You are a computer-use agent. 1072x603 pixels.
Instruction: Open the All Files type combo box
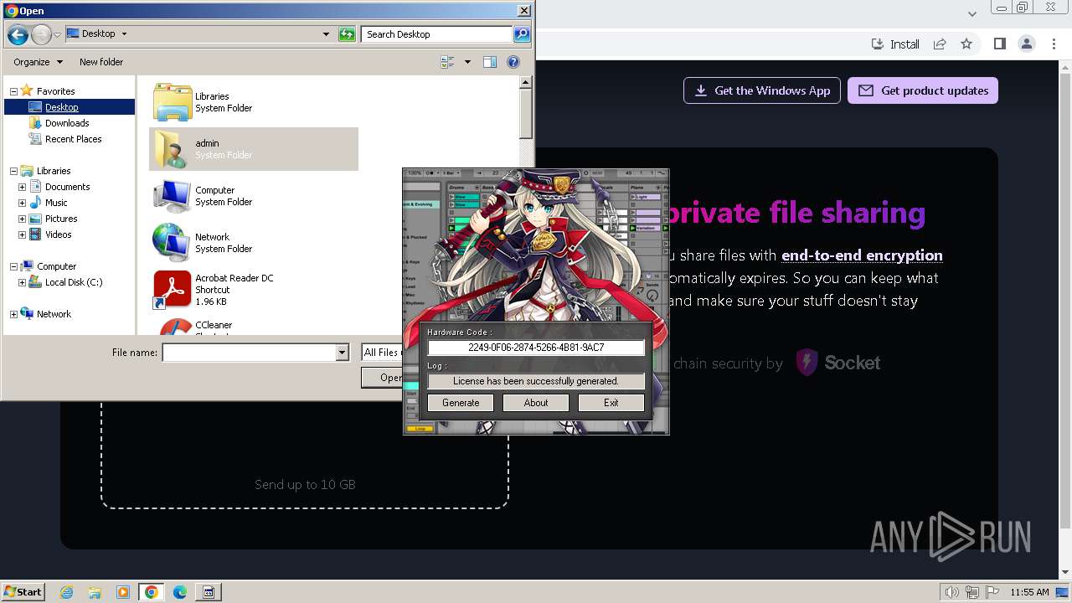(382, 353)
